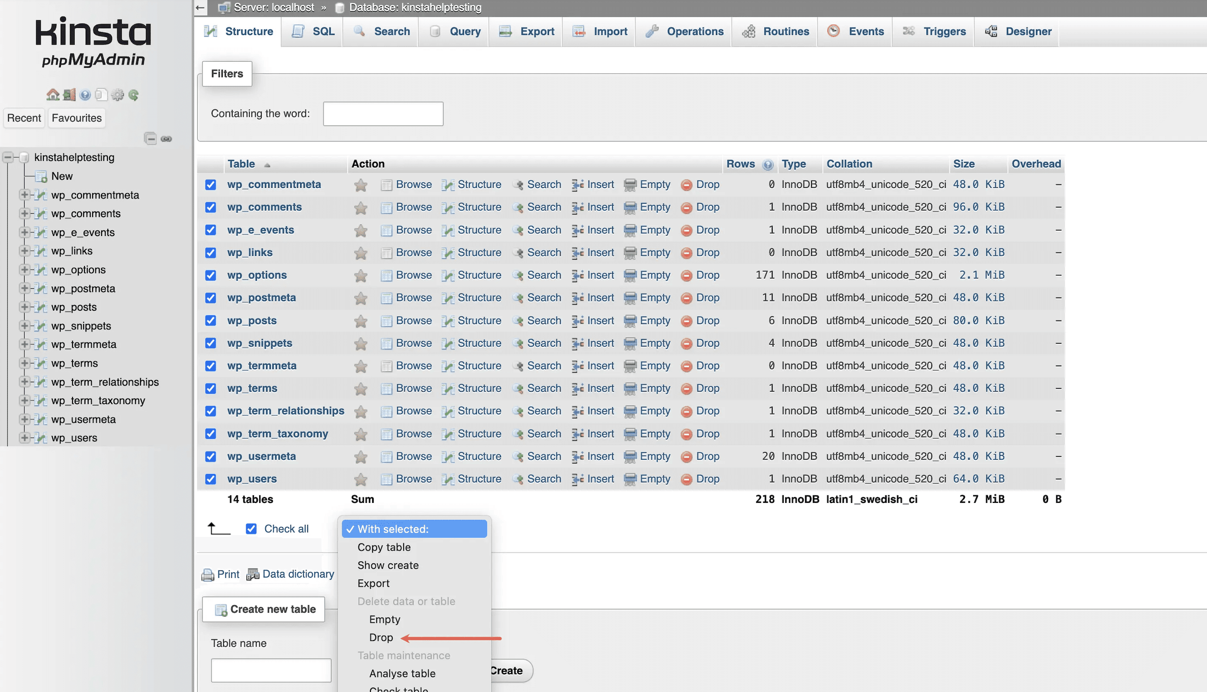
Task: Open the Data dictionary link
Action: coord(297,574)
